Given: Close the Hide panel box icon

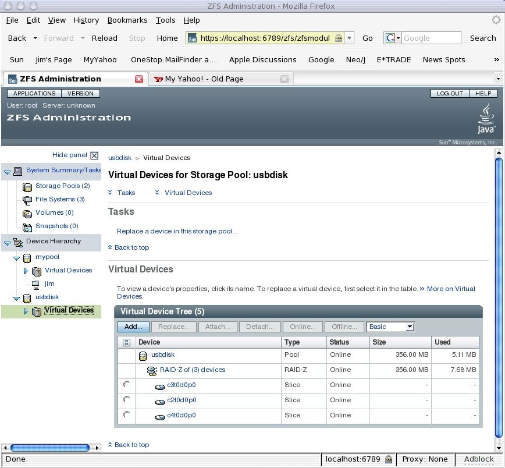Looking at the screenshot, I should pyautogui.click(x=94, y=155).
